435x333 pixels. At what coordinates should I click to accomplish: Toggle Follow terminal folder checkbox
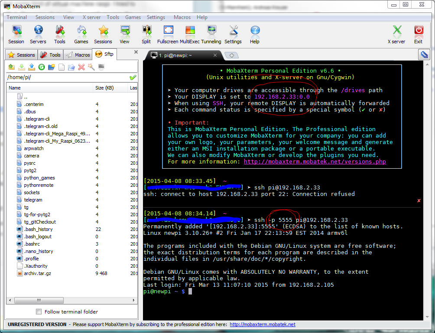(x=39, y=312)
